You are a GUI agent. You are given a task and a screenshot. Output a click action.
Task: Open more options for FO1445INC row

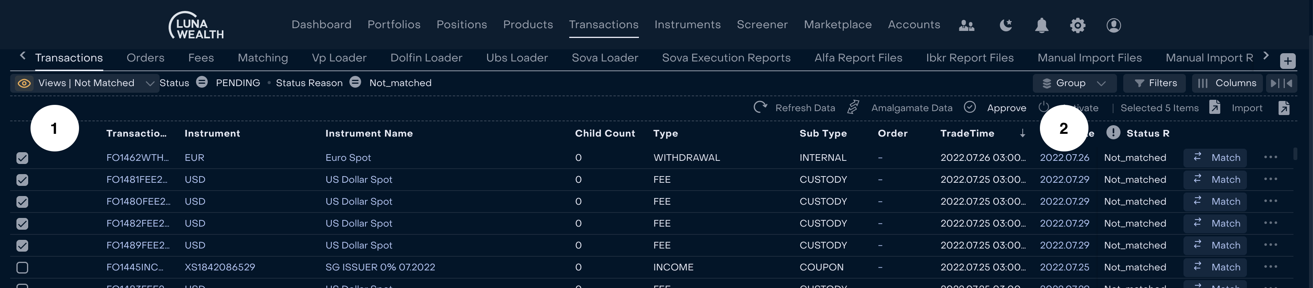1270,266
